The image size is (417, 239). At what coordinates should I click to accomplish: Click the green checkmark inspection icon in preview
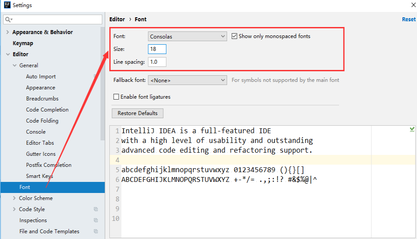(x=412, y=130)
